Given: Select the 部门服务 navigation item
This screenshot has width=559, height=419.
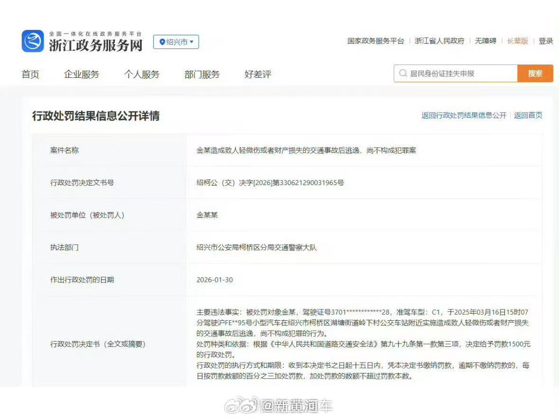Looking at the screenshot, I should pos(202,74).
